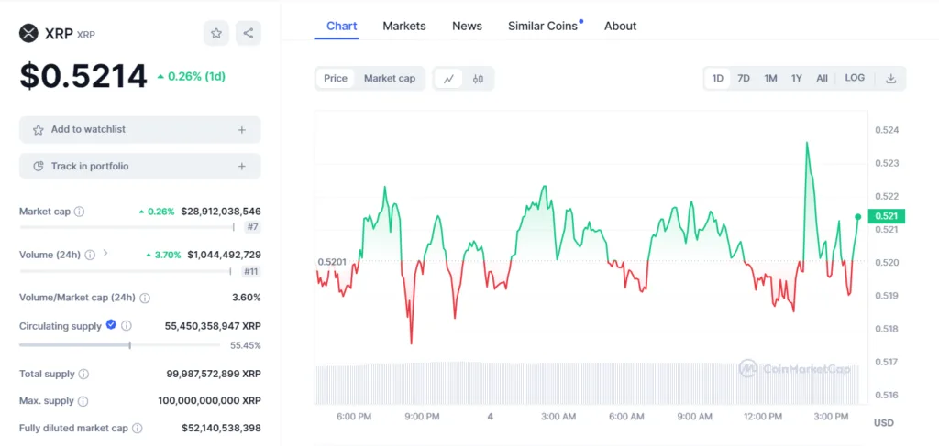The image size is (939, 446).
Task: Click the star favorite icon button
Action: (x=216, y=34)
